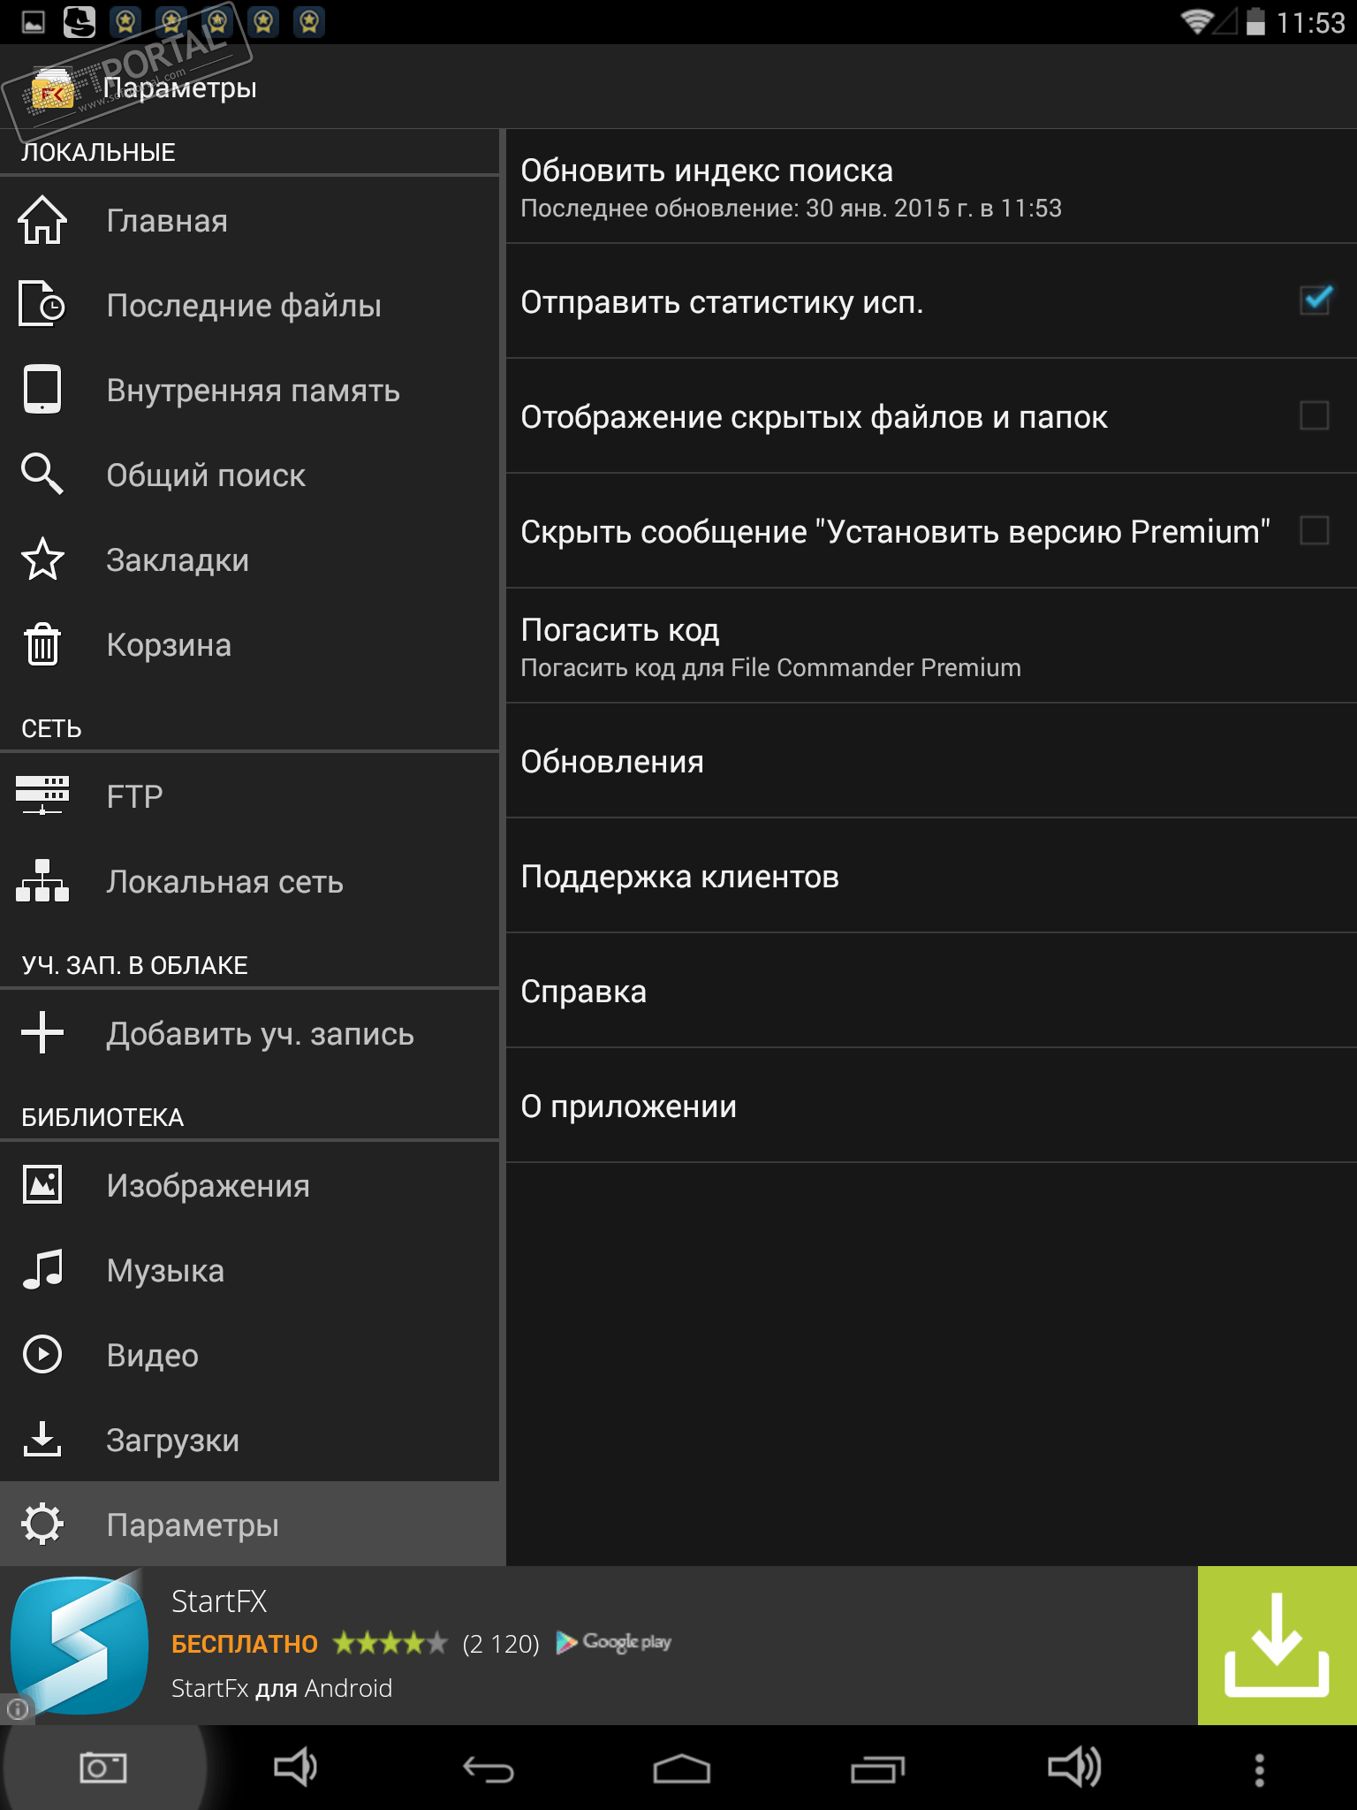This screenshot has height=1810, width=1357.
Task: Click the plus icon to add account
Action: [x=42, y=1032]
